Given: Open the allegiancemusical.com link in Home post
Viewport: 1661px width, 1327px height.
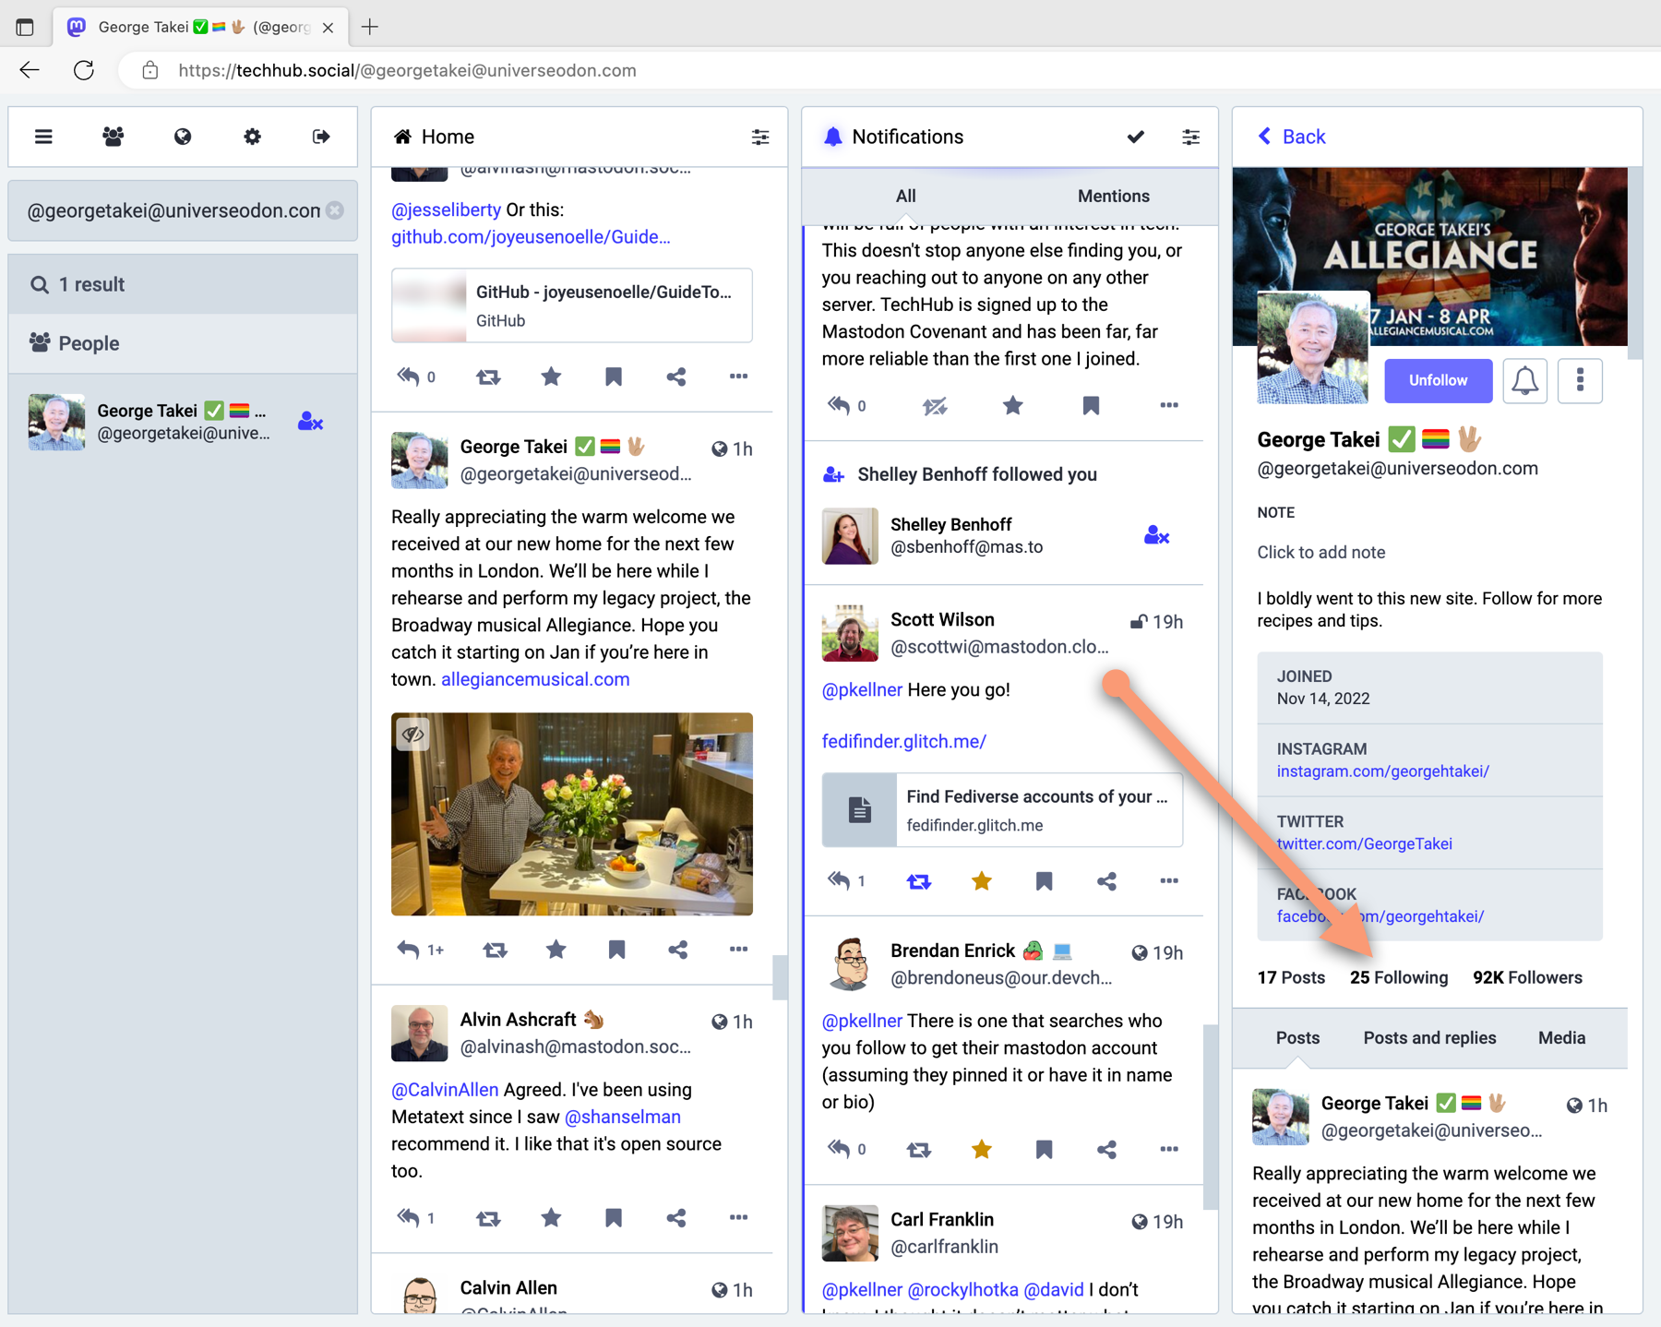Looking at the screenshot, I should (535, 679).
